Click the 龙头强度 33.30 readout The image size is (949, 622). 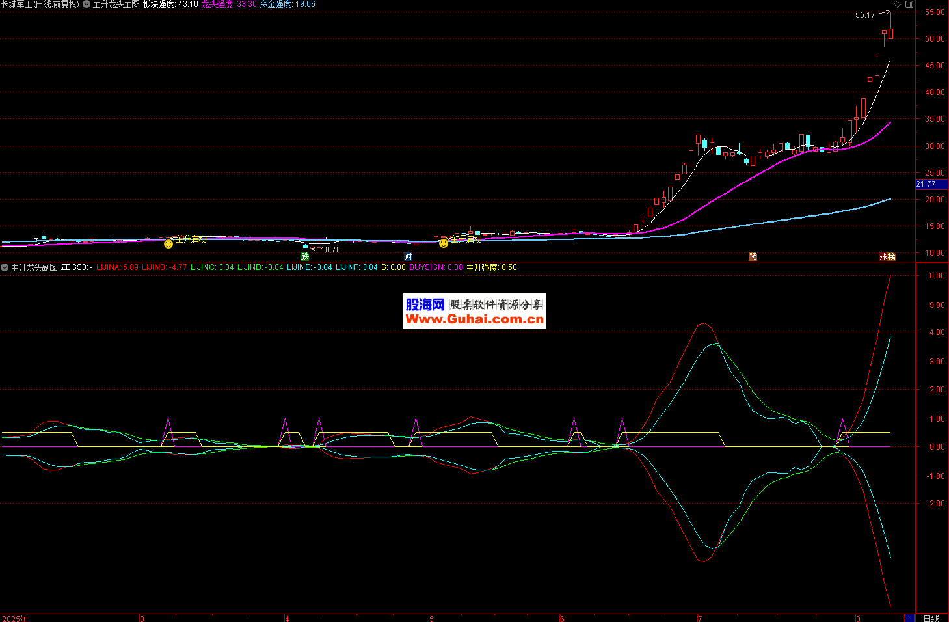[229, 4]
